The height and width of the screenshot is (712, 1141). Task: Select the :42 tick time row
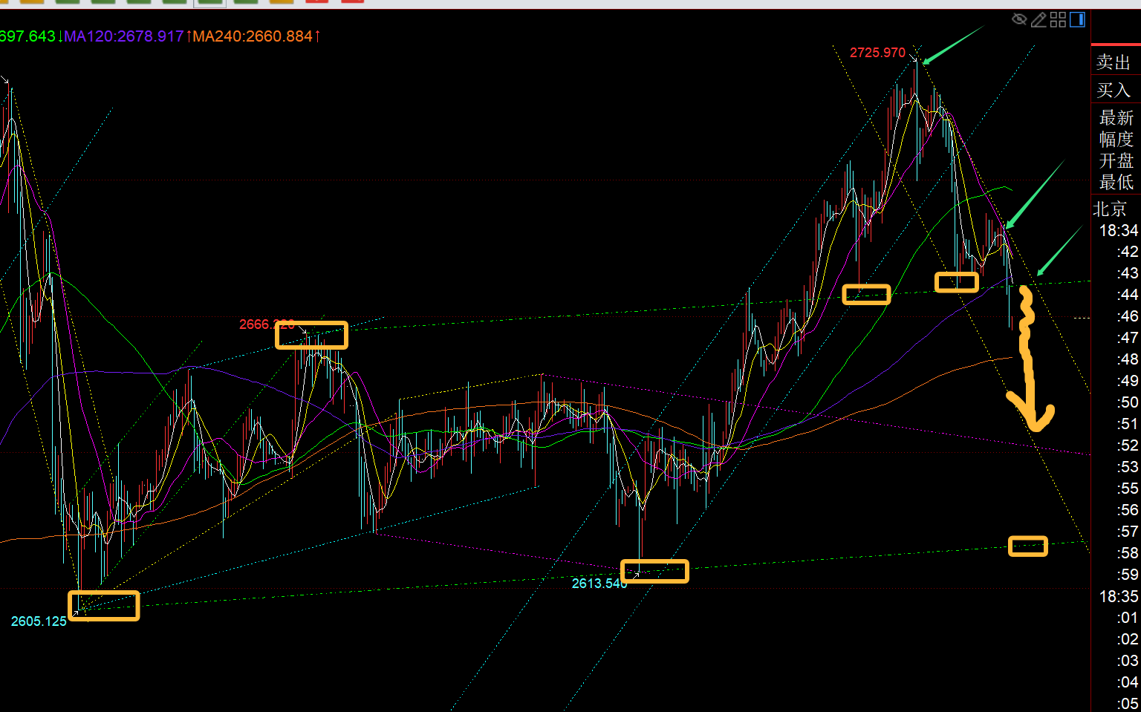[1128, 252]
